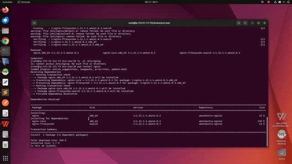Select the Terminal icon in the dock
The image size is (292, 164).
5,51
